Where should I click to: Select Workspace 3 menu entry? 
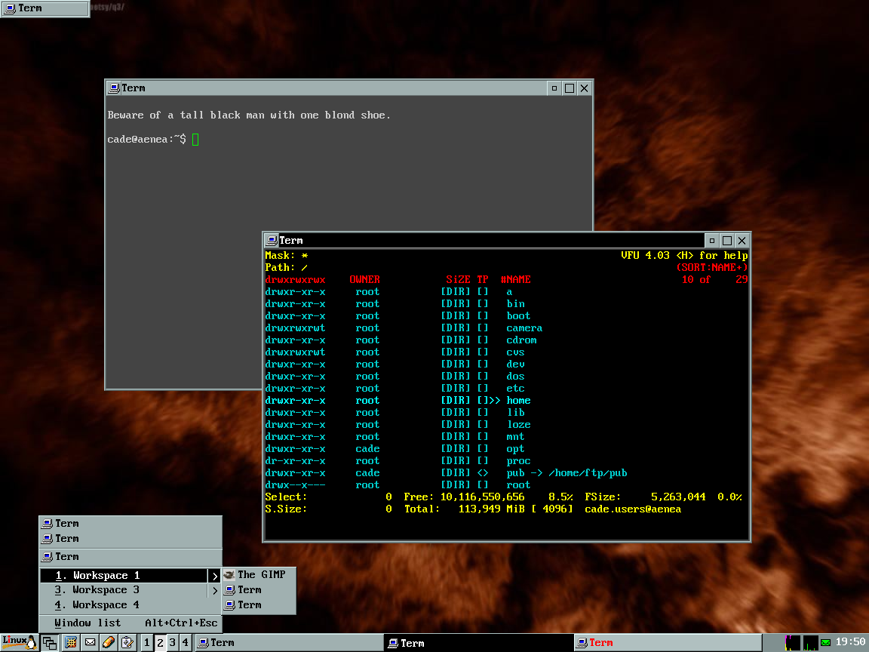[x=131, y=590]
